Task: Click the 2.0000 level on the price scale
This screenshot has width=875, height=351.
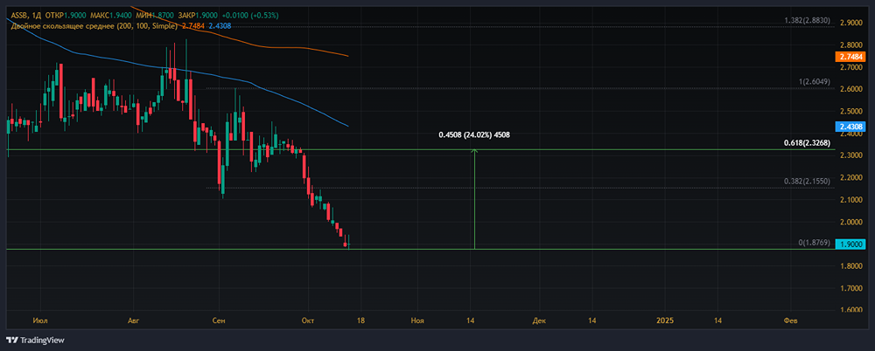Action: click(x=850, y=222)
